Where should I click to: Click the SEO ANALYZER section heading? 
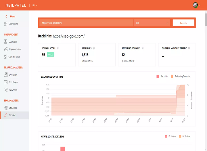11,101
